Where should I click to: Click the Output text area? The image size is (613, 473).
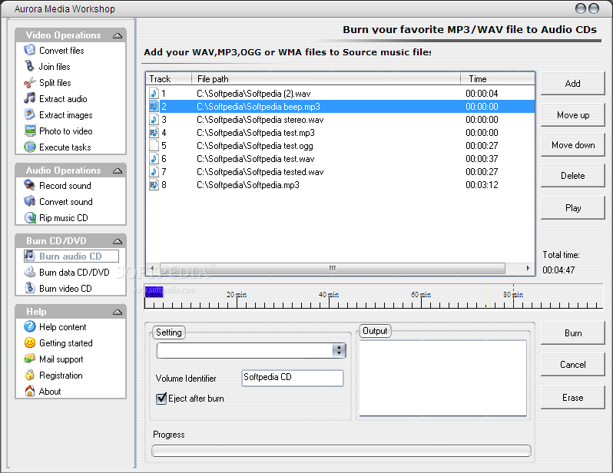442,378
